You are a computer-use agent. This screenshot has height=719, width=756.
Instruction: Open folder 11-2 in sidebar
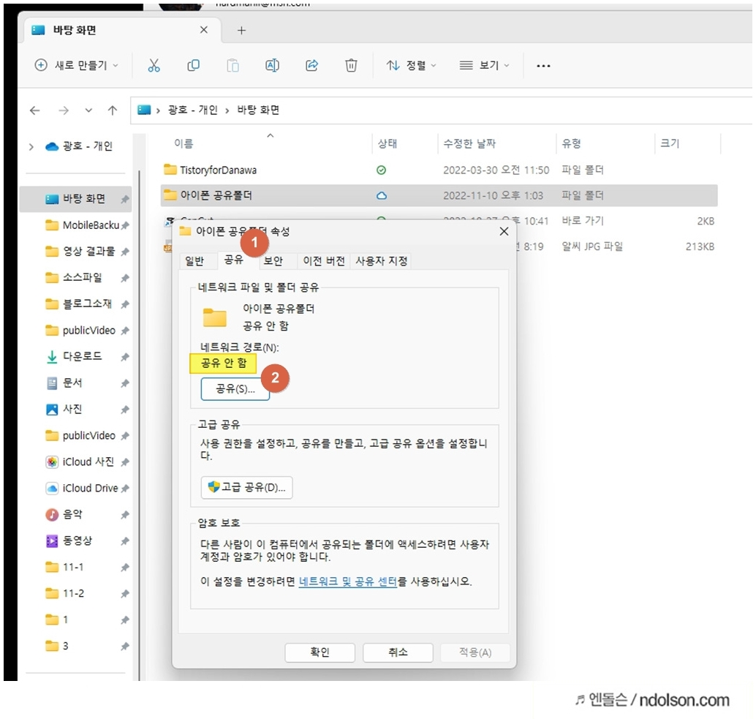[65, 593]
